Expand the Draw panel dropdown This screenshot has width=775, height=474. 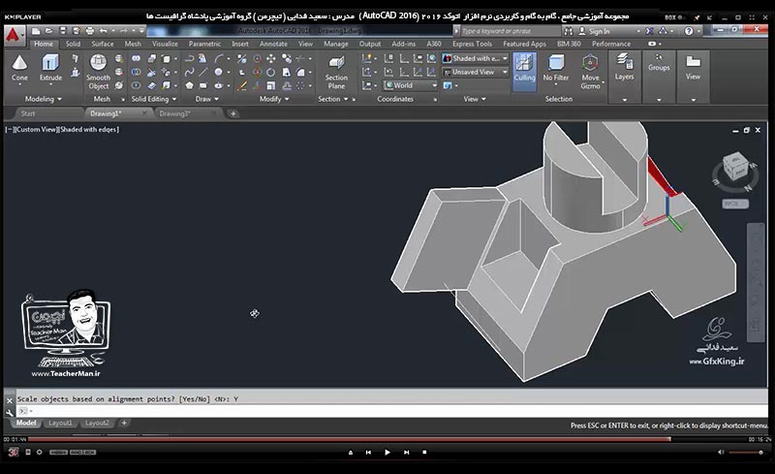tap(206, 99)
